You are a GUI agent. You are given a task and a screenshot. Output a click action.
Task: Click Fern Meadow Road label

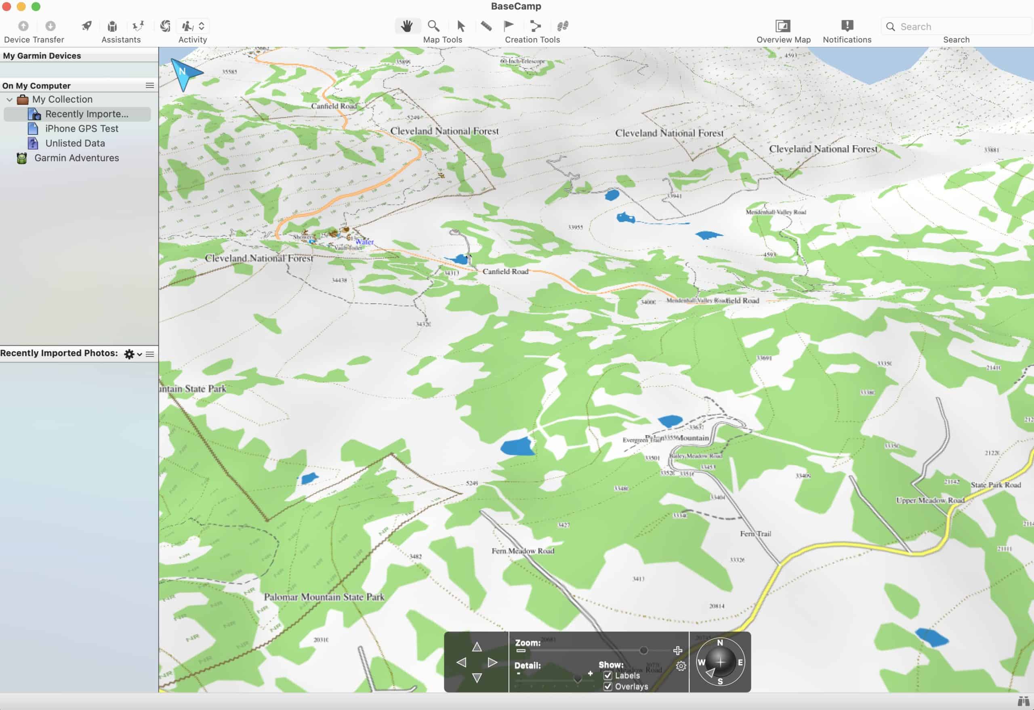(x=523, y=551)
